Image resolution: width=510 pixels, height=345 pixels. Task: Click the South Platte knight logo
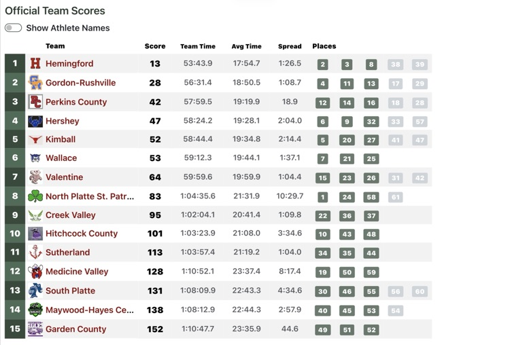[35, 291]
